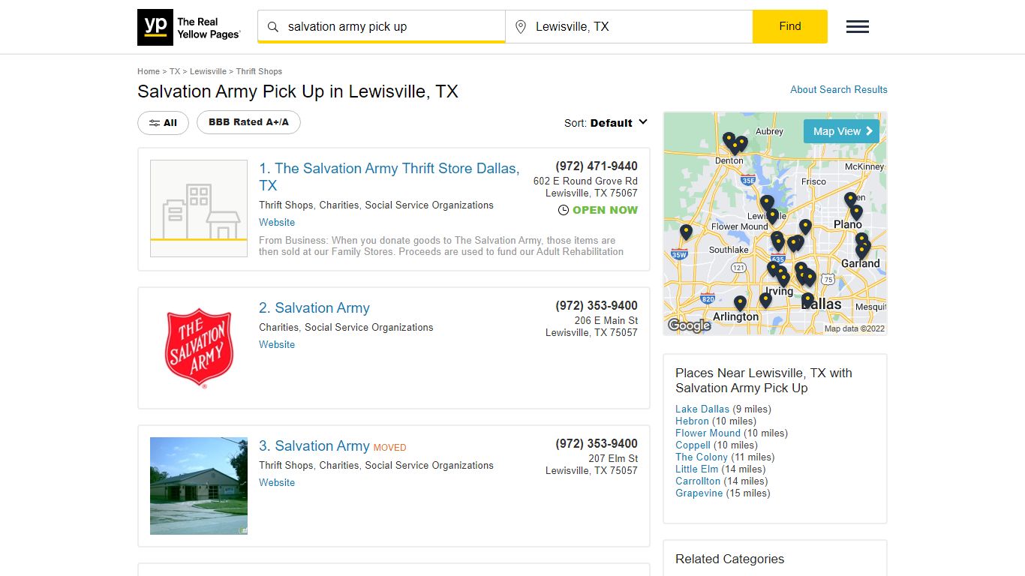Open Hebron nearby place link

[x=692, y=421]
